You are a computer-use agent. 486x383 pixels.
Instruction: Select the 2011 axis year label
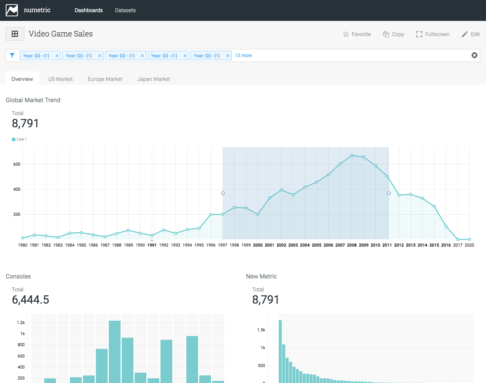click(387, 245)
